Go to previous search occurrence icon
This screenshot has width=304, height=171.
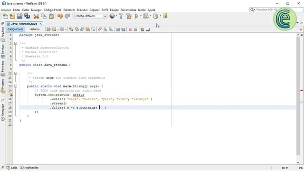pos(76,29)
